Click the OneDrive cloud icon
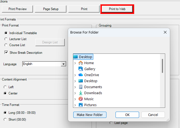This screenshot has width=180, height=128. point(81,75)
